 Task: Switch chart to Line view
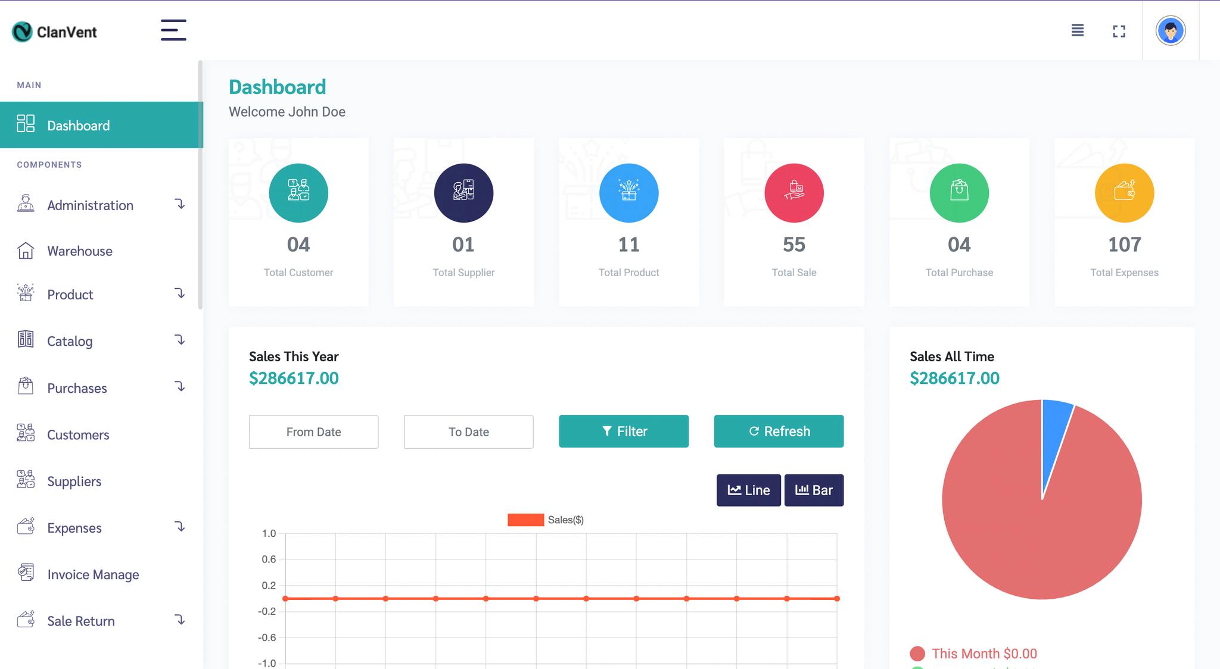tap(748, 490)
